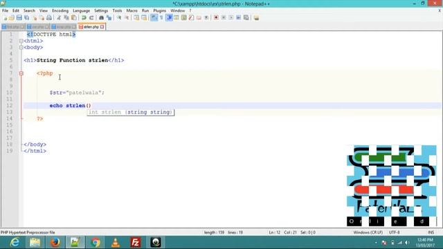Open the Language menu
The width and height of the screenshot is (443, 249).
tap(82, 10)
